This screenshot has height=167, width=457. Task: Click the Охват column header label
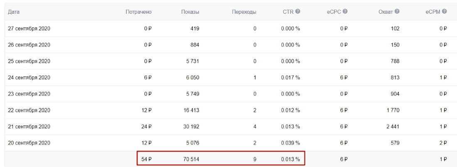[x=386, y=12]
